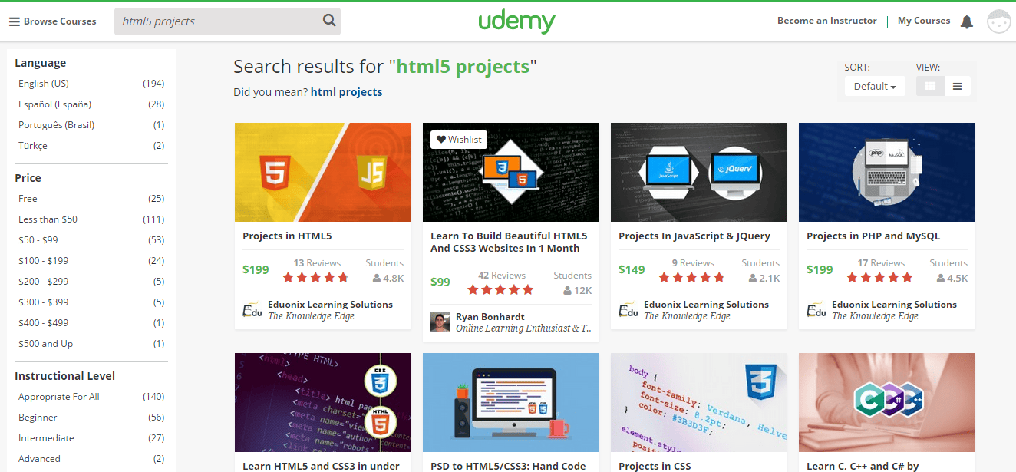Image resolution: width=1016 pixels, height=472 pixels.
Task: Click Eduonix logo under Projects in PHP and MySQL
Action: click(x=816, y=310)
